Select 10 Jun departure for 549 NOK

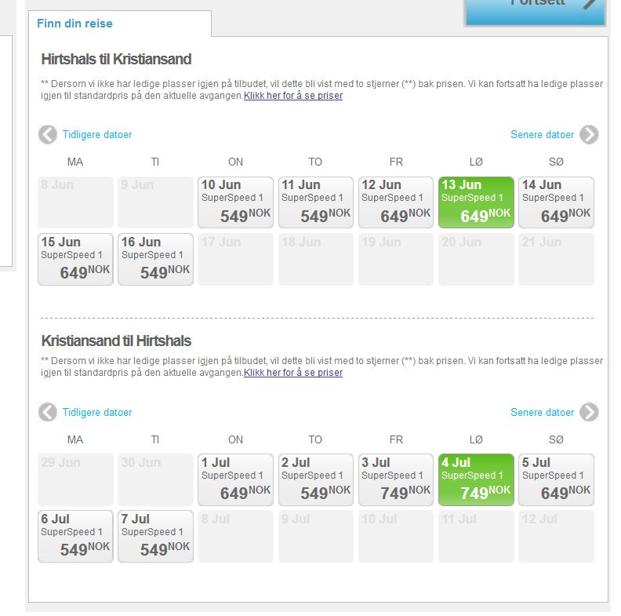[235, 202]
